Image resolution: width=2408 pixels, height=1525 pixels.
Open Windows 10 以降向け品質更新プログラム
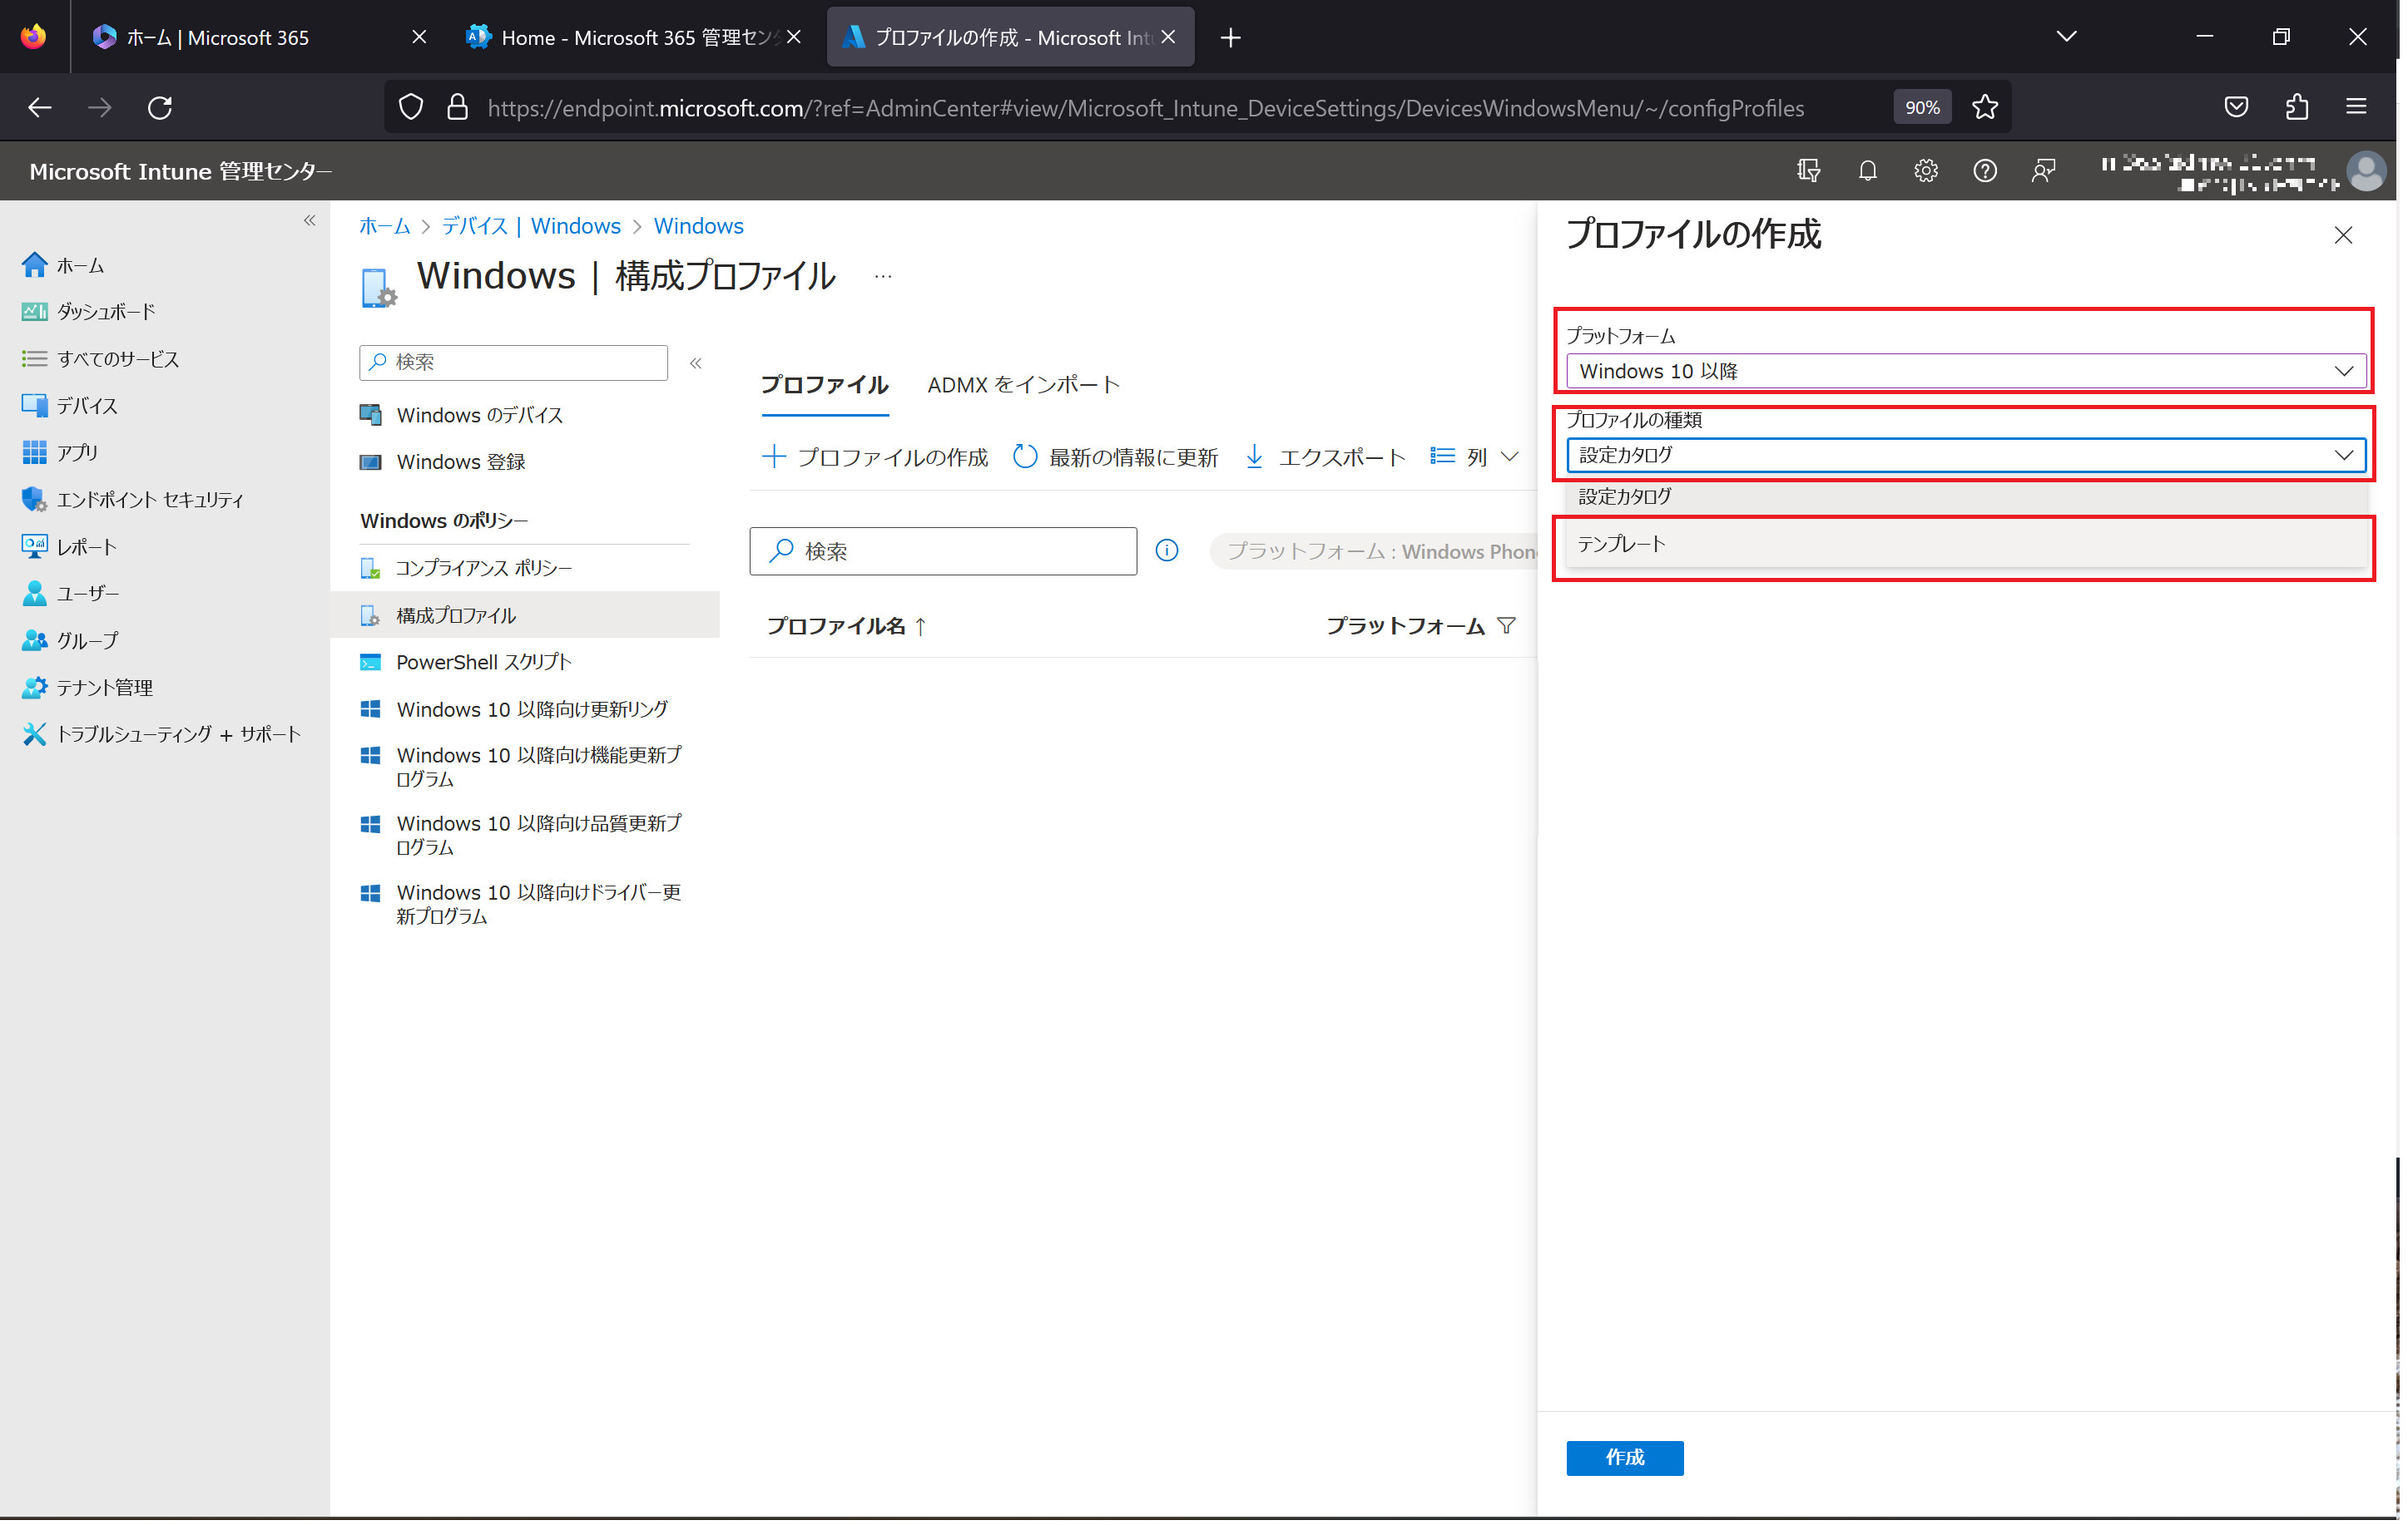[520, 836]
